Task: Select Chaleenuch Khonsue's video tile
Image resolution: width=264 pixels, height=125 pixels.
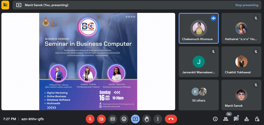Action: click(199, 28)
